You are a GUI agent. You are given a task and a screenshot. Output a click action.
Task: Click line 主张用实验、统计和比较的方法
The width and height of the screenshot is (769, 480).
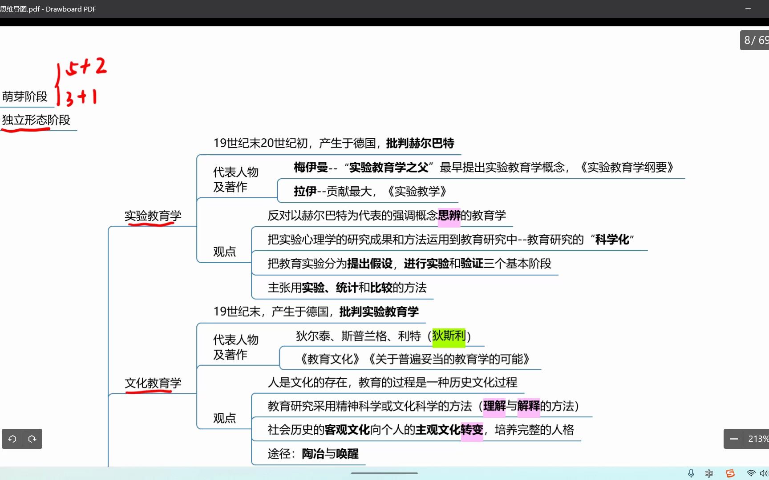(347, 288)
